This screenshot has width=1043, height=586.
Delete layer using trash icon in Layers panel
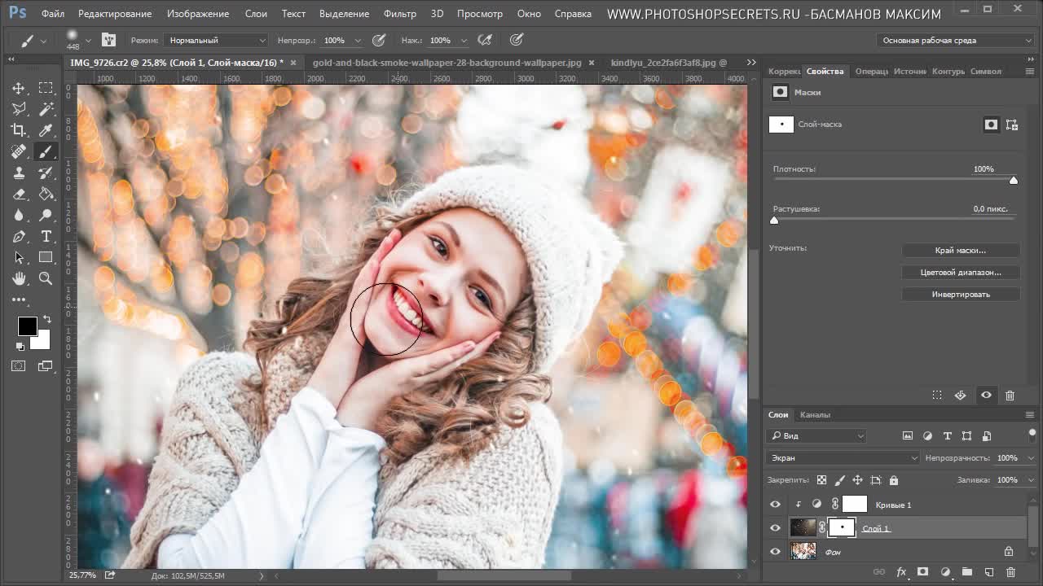tap(1010, 572)
